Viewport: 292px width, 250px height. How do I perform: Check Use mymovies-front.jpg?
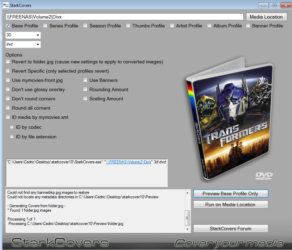8,80
